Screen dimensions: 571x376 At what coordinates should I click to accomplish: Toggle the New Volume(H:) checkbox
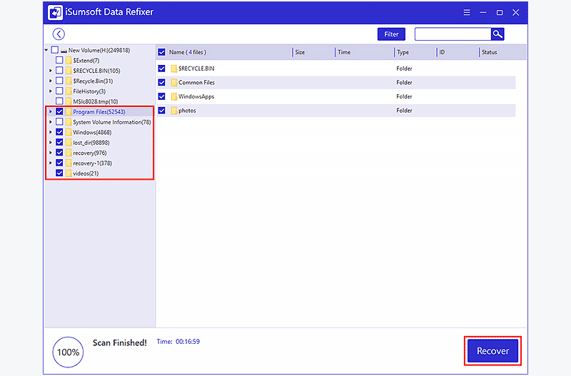(55, 50)
